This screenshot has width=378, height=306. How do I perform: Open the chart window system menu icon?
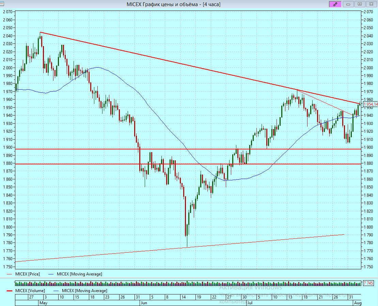(2, 4)
